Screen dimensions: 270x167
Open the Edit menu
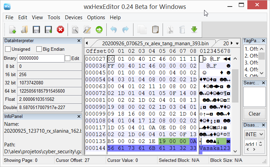coord(23,17)
